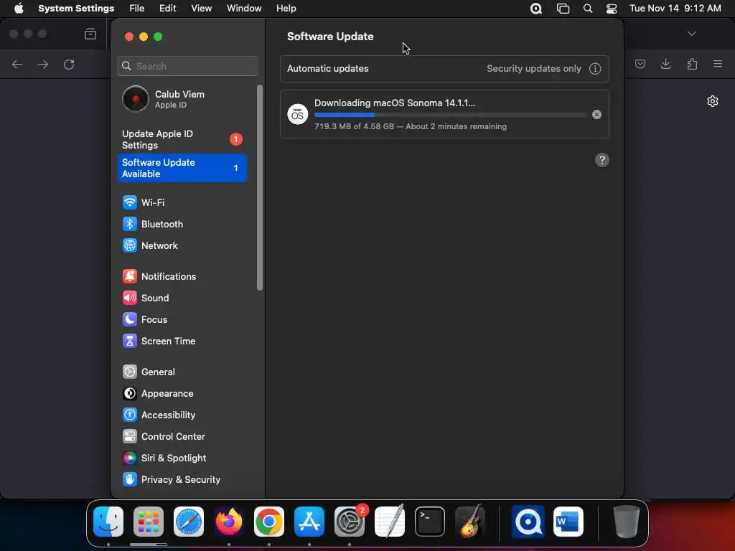Click forward arrow in browser window
This screenshot has width=735, height=551.
tap(43, 64)
